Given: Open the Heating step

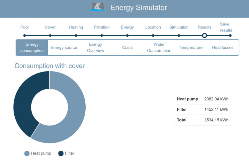Looking at the screenshot, I should pos(76,27).
